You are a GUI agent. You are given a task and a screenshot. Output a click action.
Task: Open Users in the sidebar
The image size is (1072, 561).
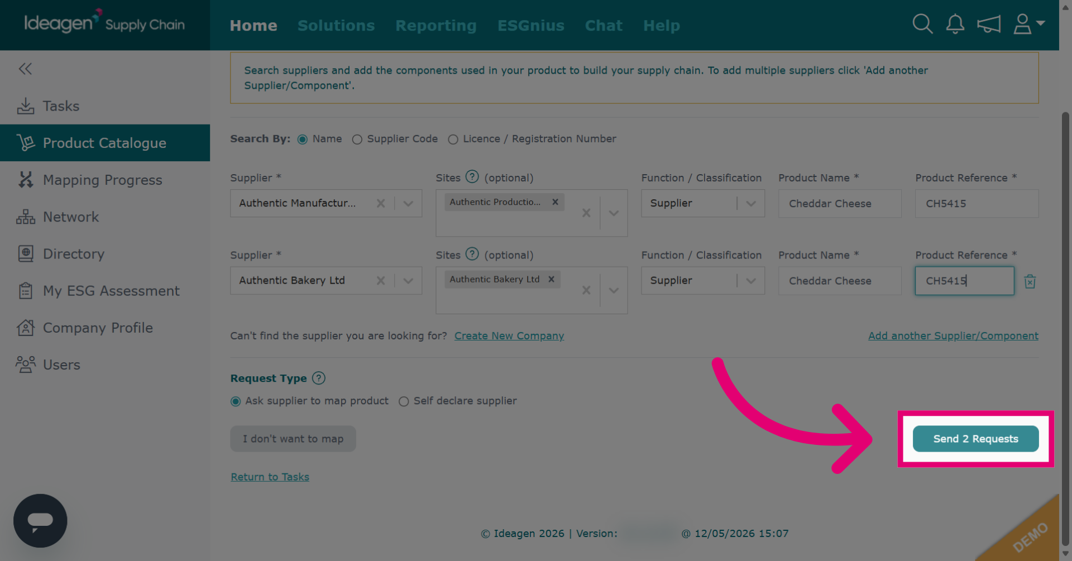click(105, 365)
